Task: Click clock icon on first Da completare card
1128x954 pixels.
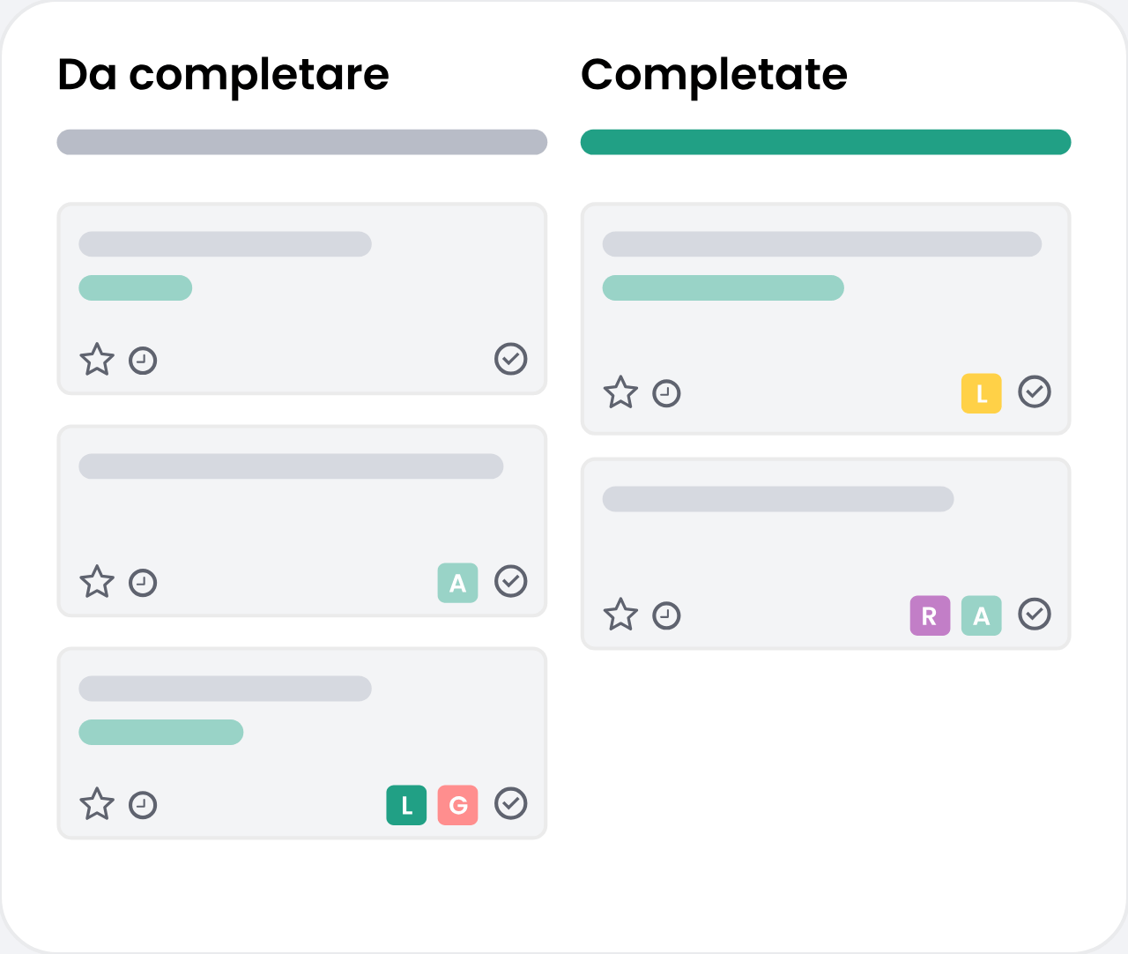Action: [143, 361]
